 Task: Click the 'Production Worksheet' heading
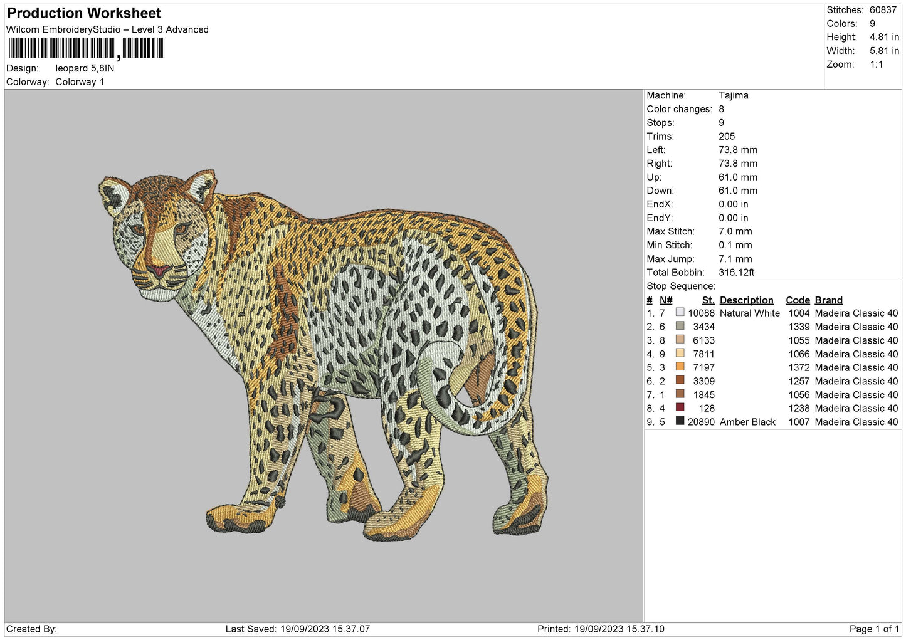pyautogui.click(x=84, y=13)
